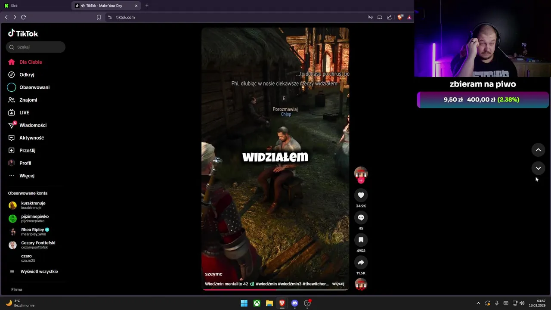
Task: Open clock and date 03:57
Action: point(538,303)
